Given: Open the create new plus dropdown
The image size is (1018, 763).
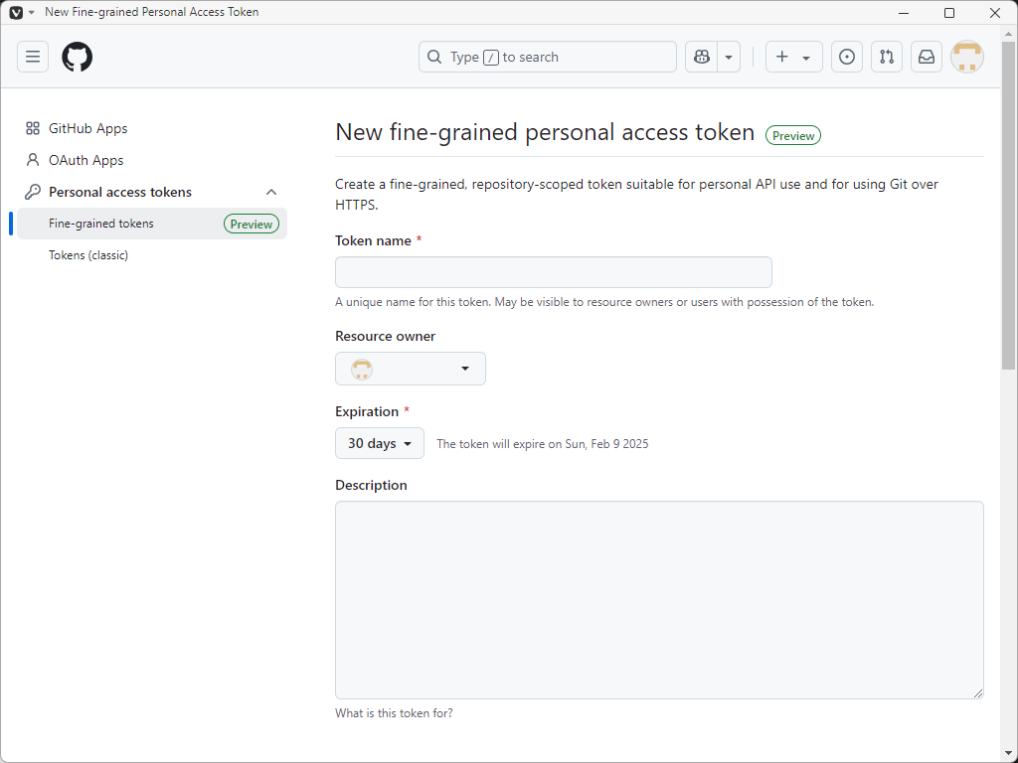Looking at the screenshot, I should pos(793,57).
